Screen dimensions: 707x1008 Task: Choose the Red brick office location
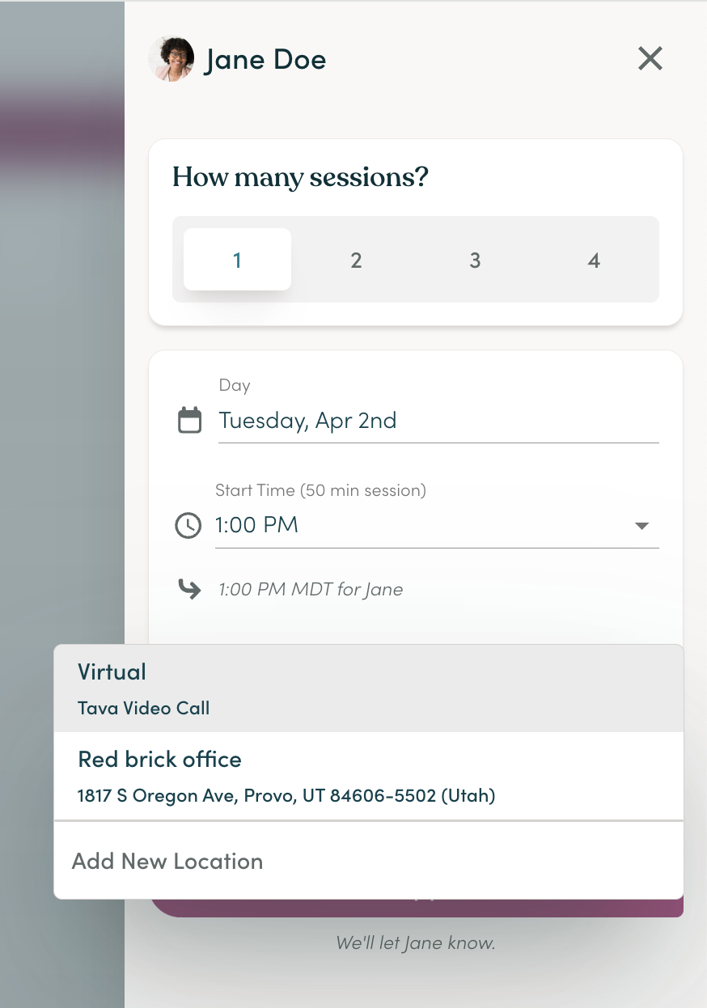(x=369, y=777)
